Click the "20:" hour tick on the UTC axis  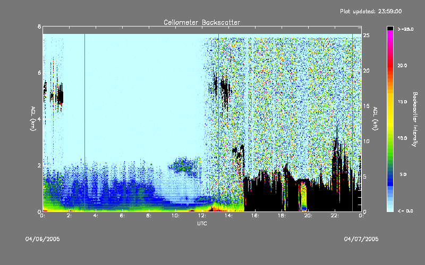pyautogui.click(x=308, y=216)
